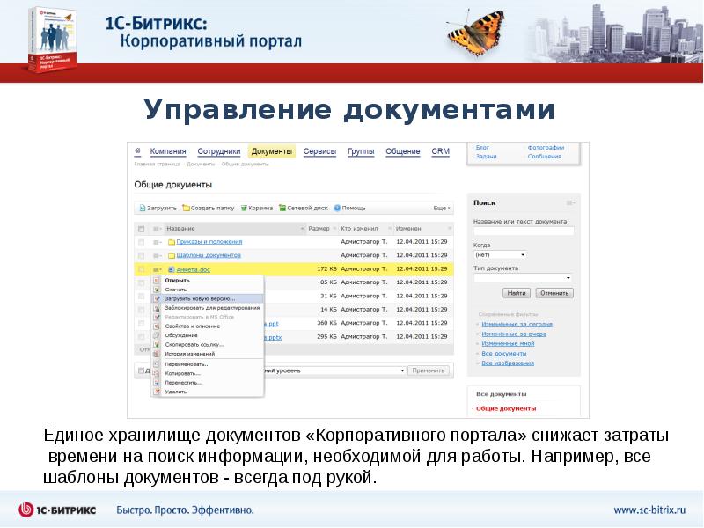Open Помощь via the help icon
This screenshot has width=704, height=528.
tap(336, 208)
